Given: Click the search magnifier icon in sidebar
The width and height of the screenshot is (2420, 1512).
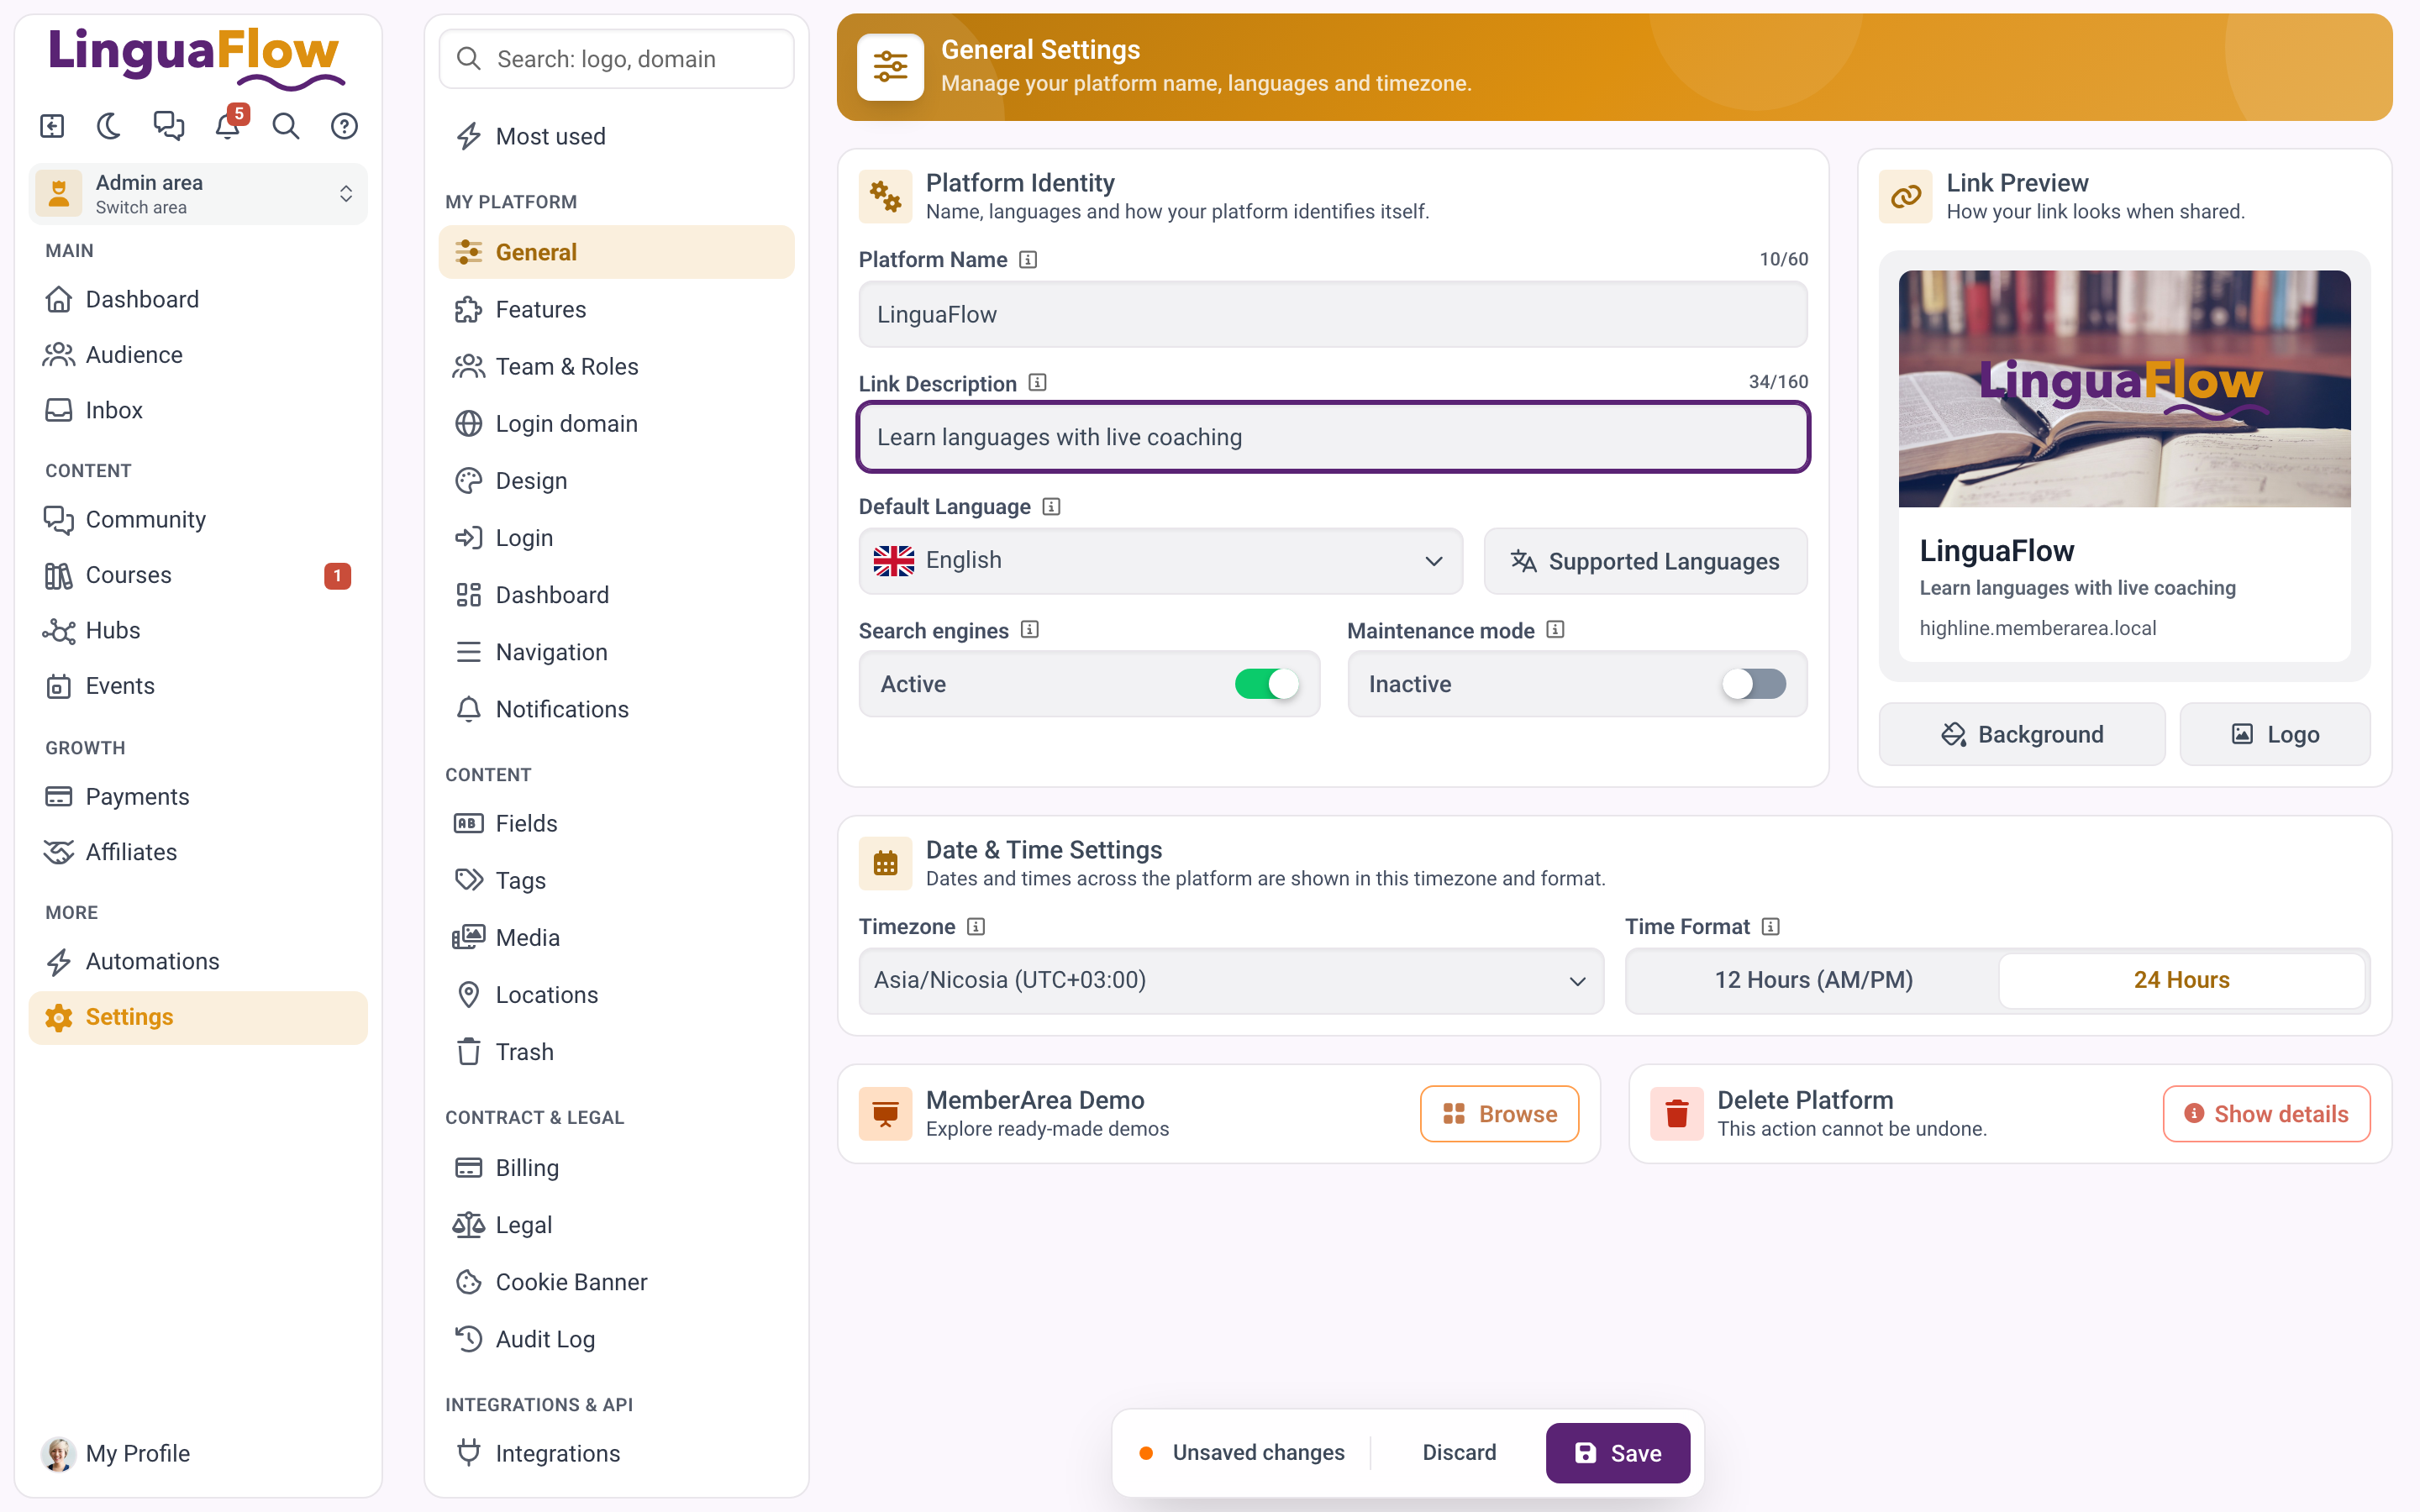Looking at the screenshot, I should pos(286,126).
